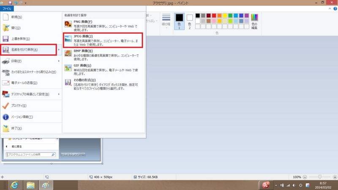The image size is (338, 190).
Task: Click the Paint help question icon
Action: coord(335,8)
